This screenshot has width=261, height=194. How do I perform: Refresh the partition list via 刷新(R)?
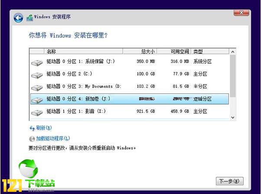click(x=44, y=128)
